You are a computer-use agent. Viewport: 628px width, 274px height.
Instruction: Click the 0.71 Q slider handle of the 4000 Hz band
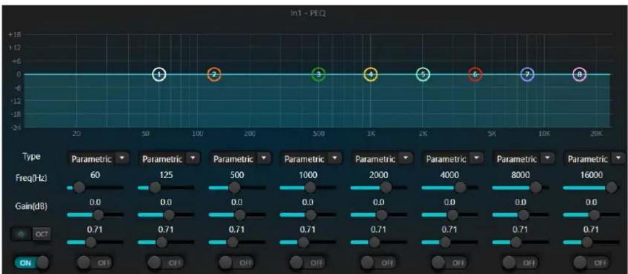(x=445, y=242)
